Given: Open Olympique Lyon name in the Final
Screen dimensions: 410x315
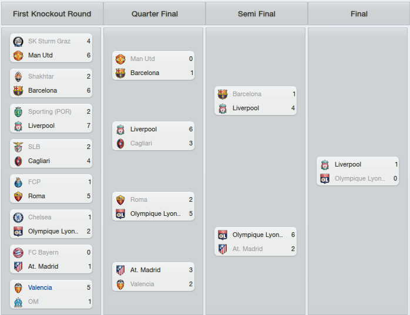Looking at the screenshot, I should click(x=360, y=179).
